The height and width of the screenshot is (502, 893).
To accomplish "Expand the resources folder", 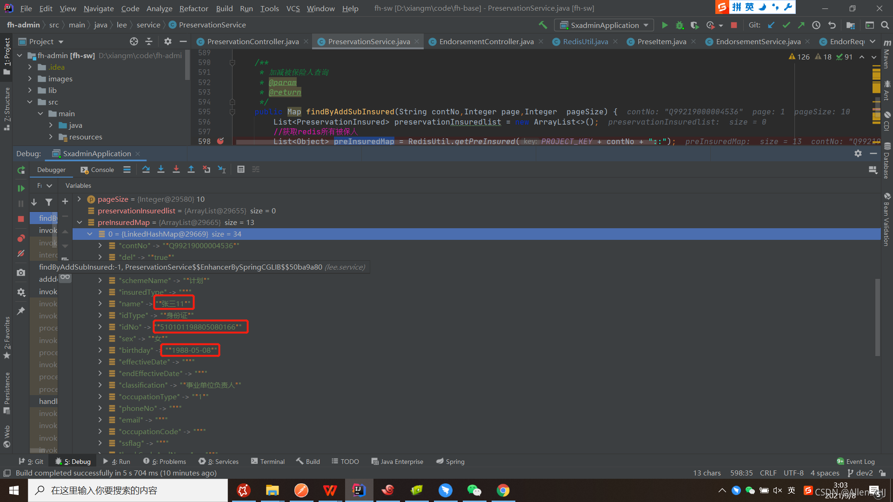I will pyautogui.click(x=51, y=137).
